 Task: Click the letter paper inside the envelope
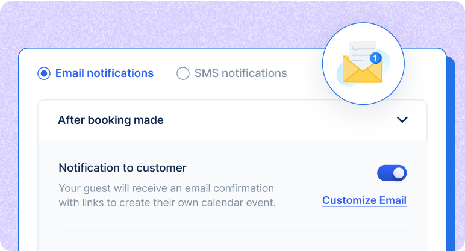(x=363, y=51)
